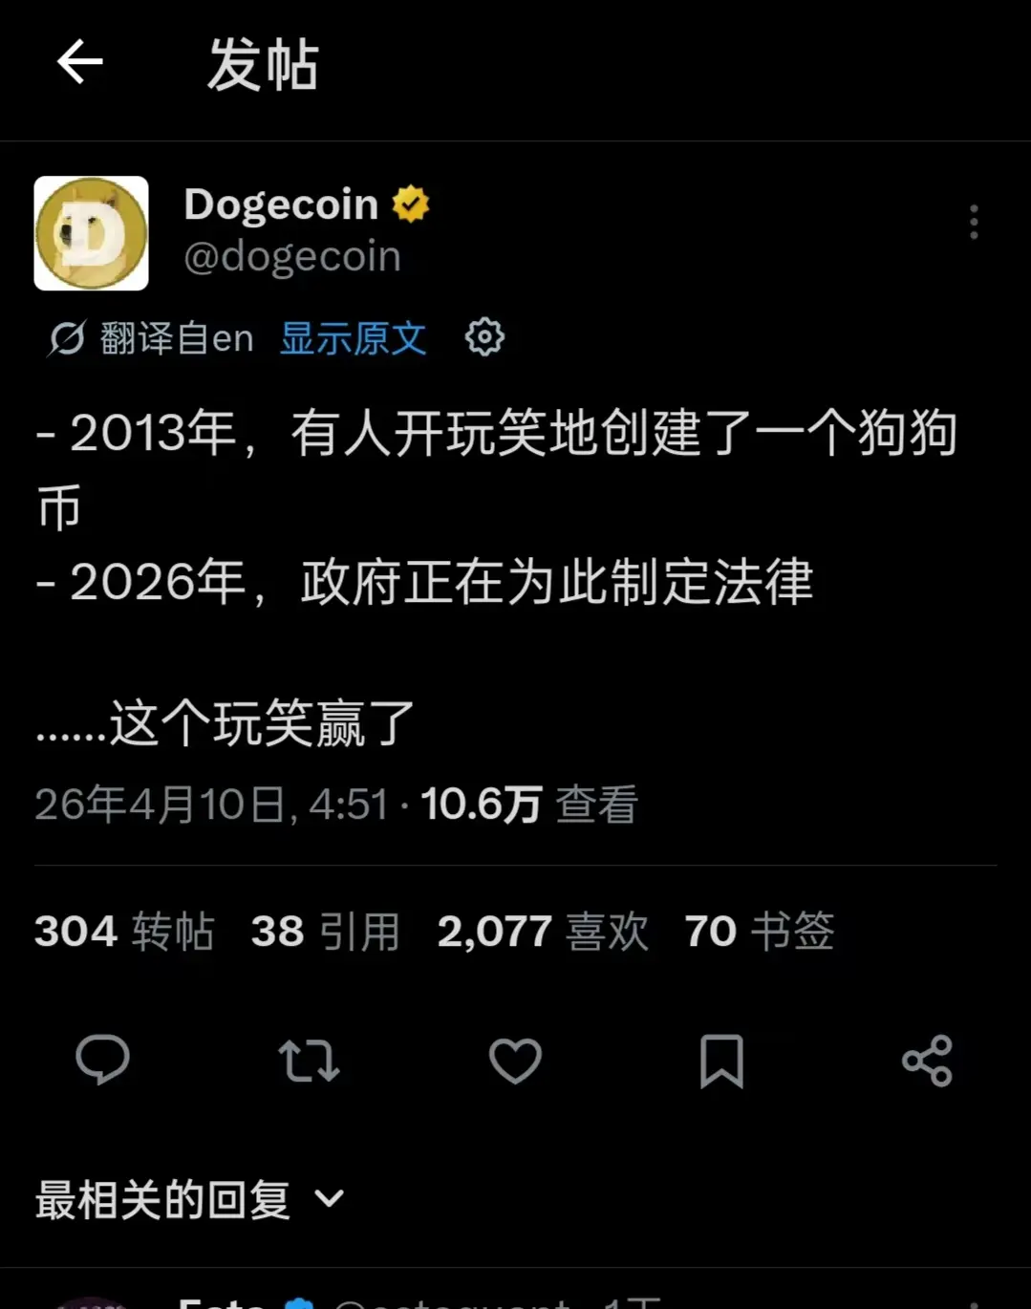1031x1309 pixels.
Task: Click the 70 书签 bookmarks count
Action: coord(760,931)
